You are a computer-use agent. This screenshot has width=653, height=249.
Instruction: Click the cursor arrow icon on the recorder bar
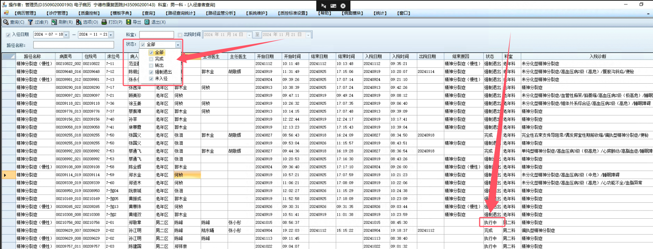pos(324,6)
